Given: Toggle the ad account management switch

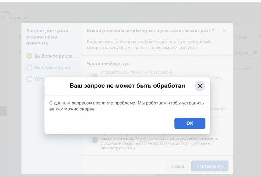Looking at the screenshot, I should pos(93,140).
